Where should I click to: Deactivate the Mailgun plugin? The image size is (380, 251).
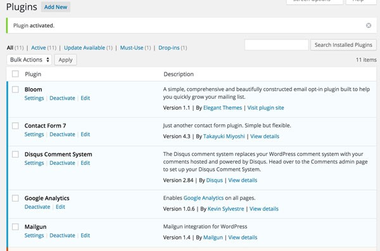click(62, 236)
